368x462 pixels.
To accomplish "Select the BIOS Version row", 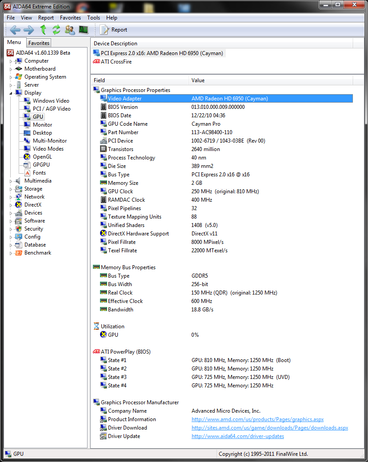I will (x=226, y=107).
